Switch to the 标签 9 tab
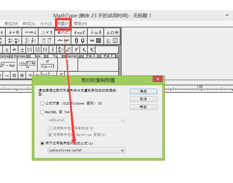This screenshot has height=183, width=233. point(108,56)
